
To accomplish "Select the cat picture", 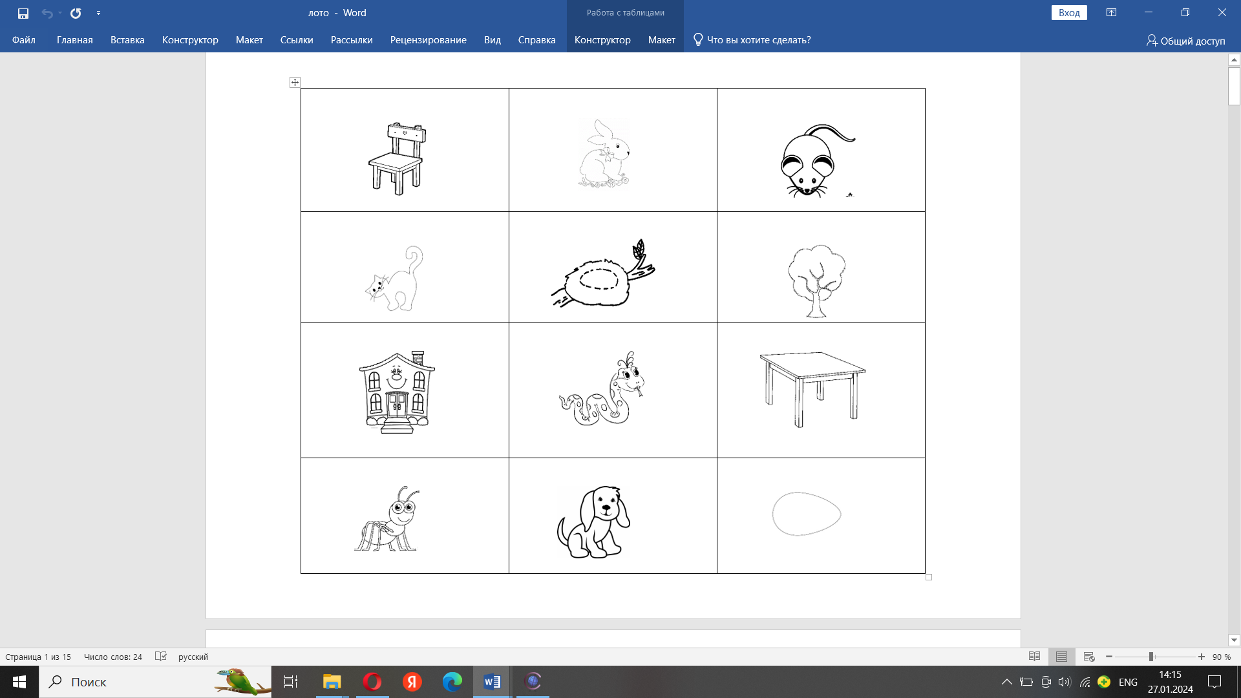I will (x=394, y=279).
